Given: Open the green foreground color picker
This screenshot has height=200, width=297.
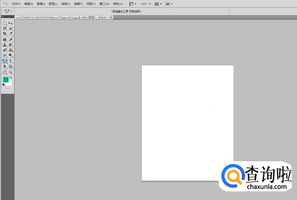Looking at the screenshot, I should coord(6,80).
